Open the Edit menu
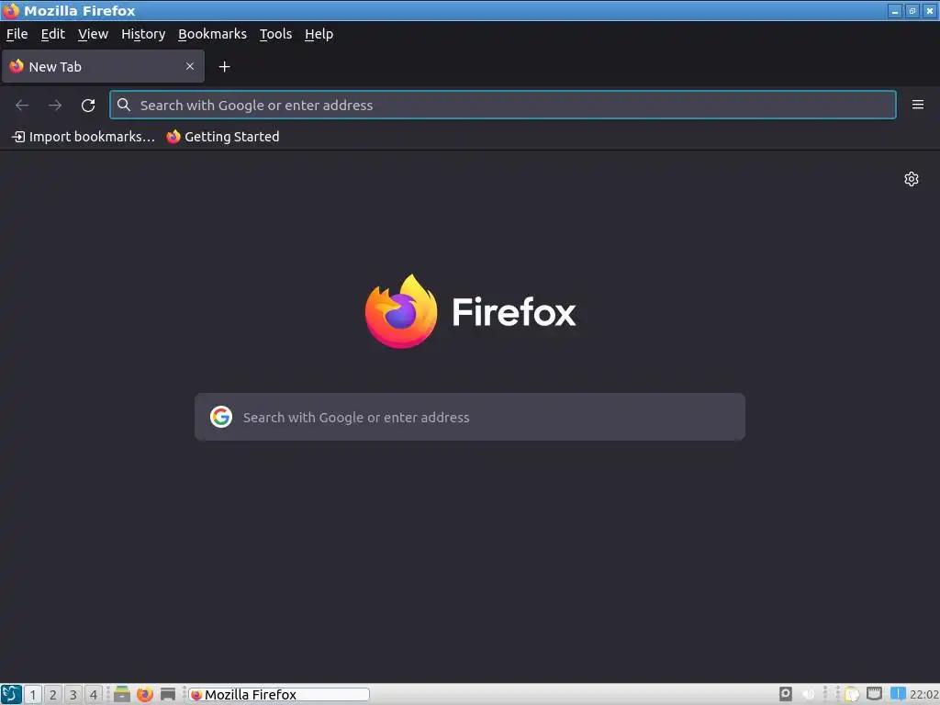940x705 pixels. (x=52, y=34)
